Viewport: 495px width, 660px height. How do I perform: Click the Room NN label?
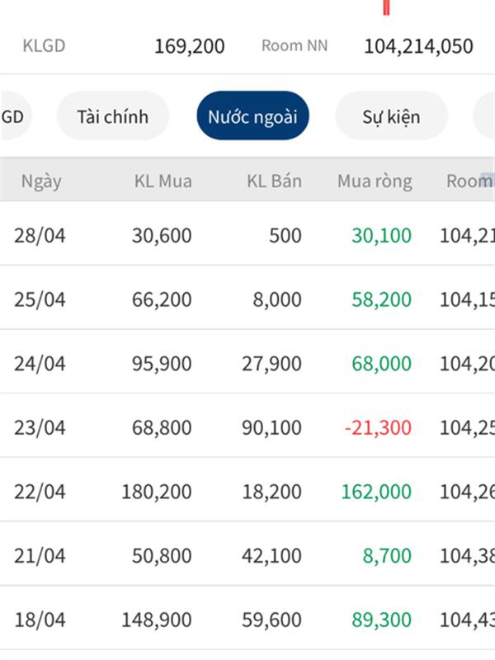[295, 45]
